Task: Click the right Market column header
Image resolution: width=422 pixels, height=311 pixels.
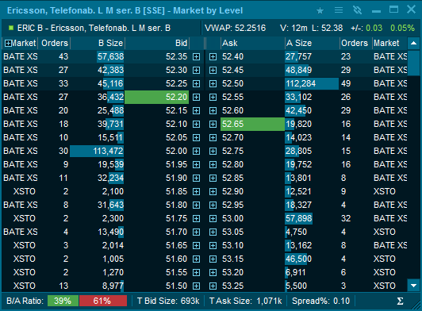Action: pyautogui.click(x=389, y=43)
